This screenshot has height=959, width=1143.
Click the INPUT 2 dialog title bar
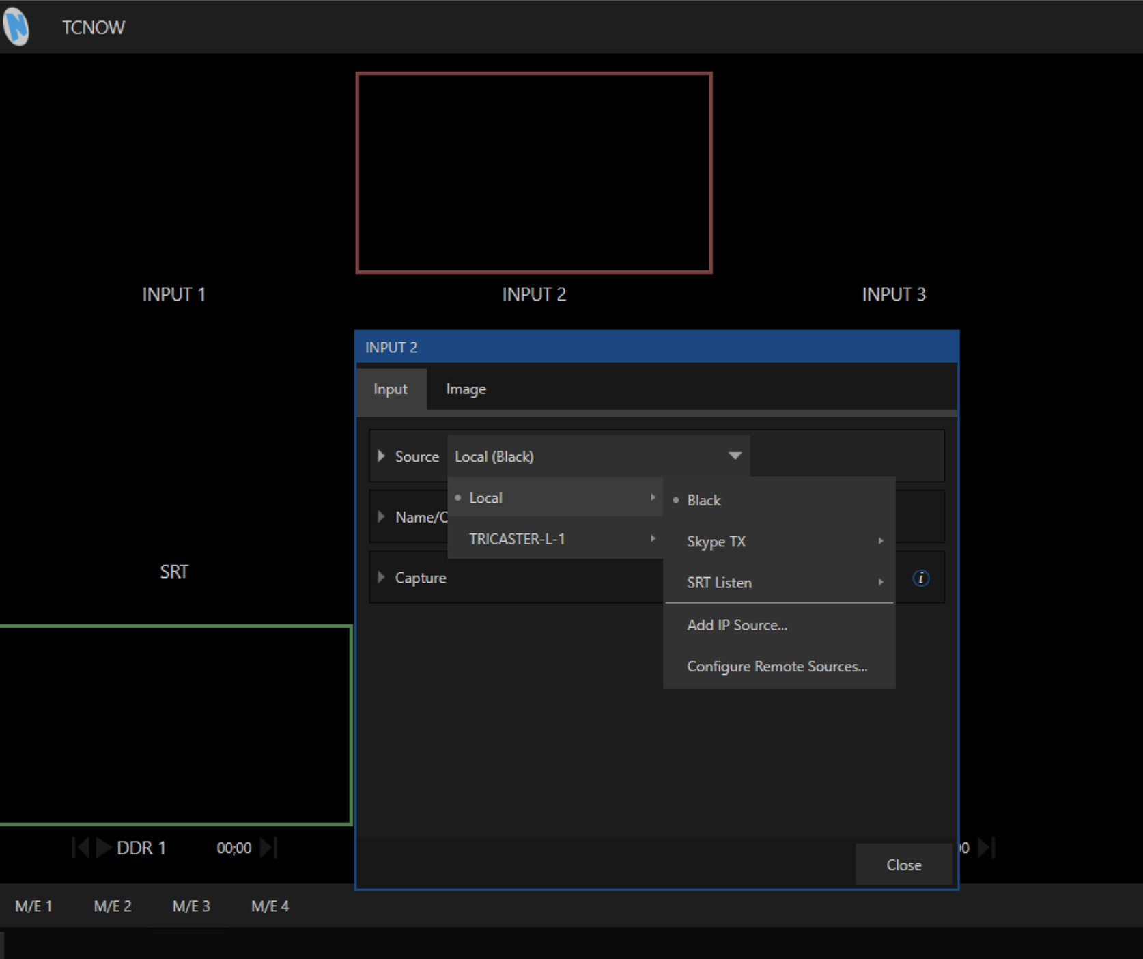coord(657,347)
